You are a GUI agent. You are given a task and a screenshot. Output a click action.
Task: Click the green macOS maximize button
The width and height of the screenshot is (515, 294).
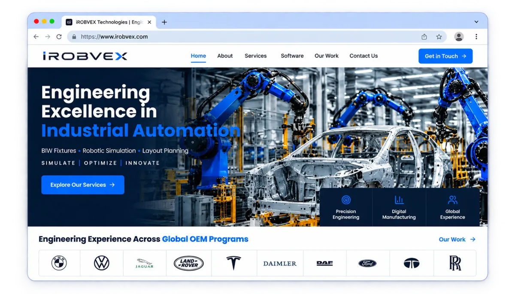point(52,21)
